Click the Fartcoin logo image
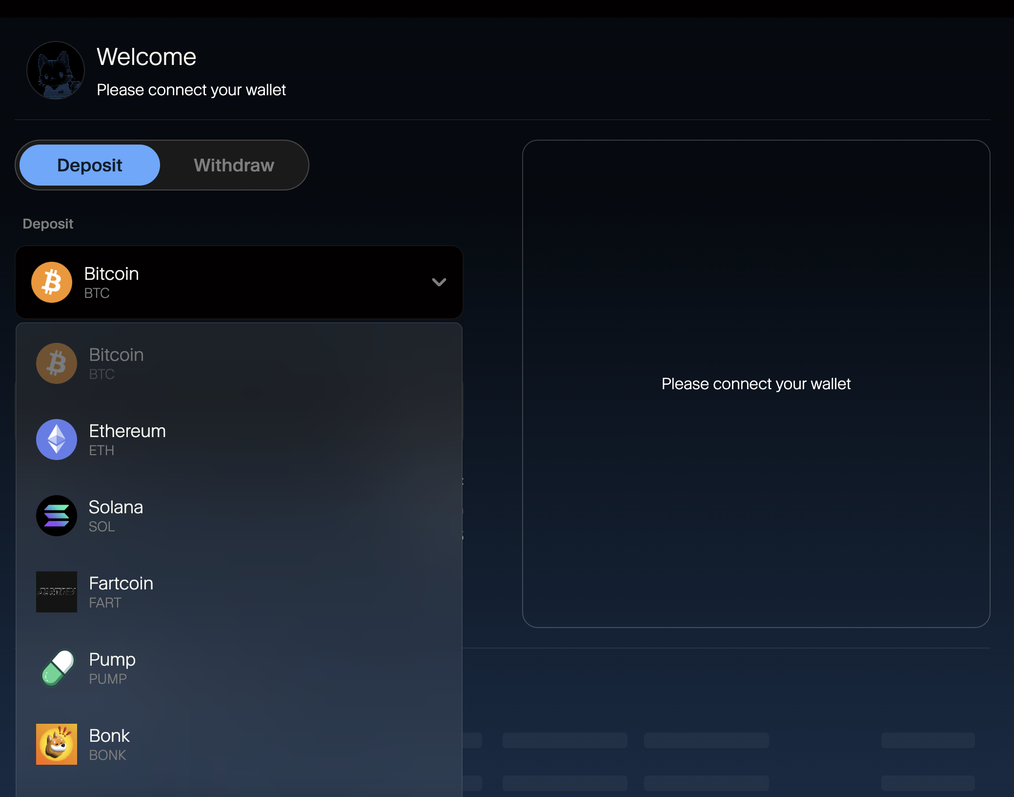This screenshot has height=797, width=1014. pos(57,592)
